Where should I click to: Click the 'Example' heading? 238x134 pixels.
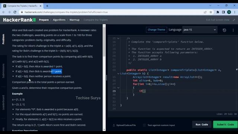[17, 94]
